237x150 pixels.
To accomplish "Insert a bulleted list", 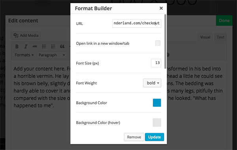I will 44,46.
